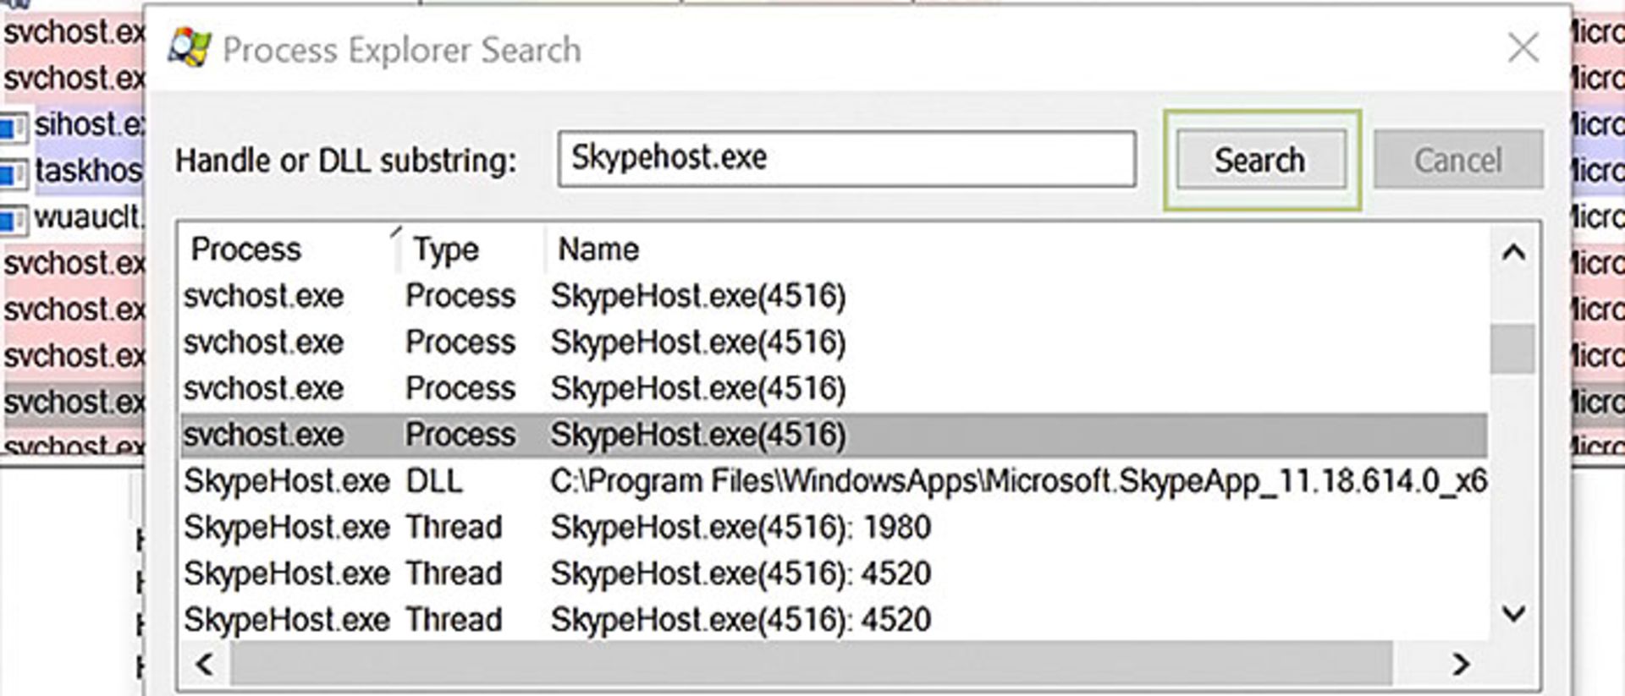Screen dimensions: 1625x696
Task: Select the gray highlighted svchost background row
Action: tap(74, 402)
